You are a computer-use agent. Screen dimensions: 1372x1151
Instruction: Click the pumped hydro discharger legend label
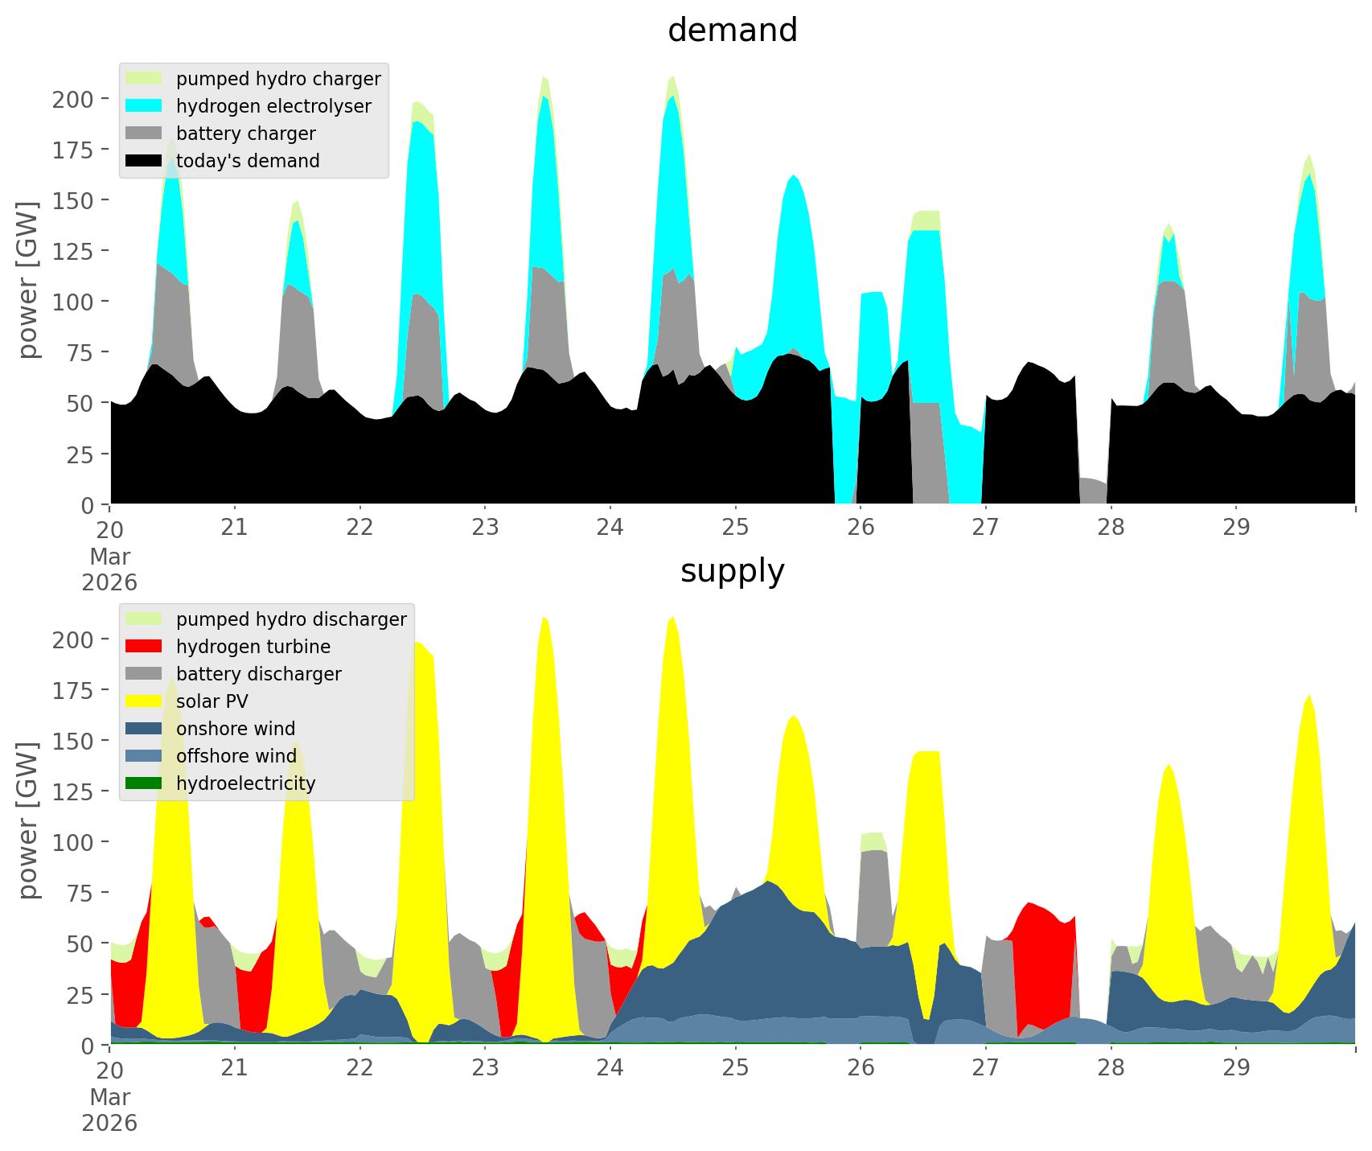click(x=291, y=619)
